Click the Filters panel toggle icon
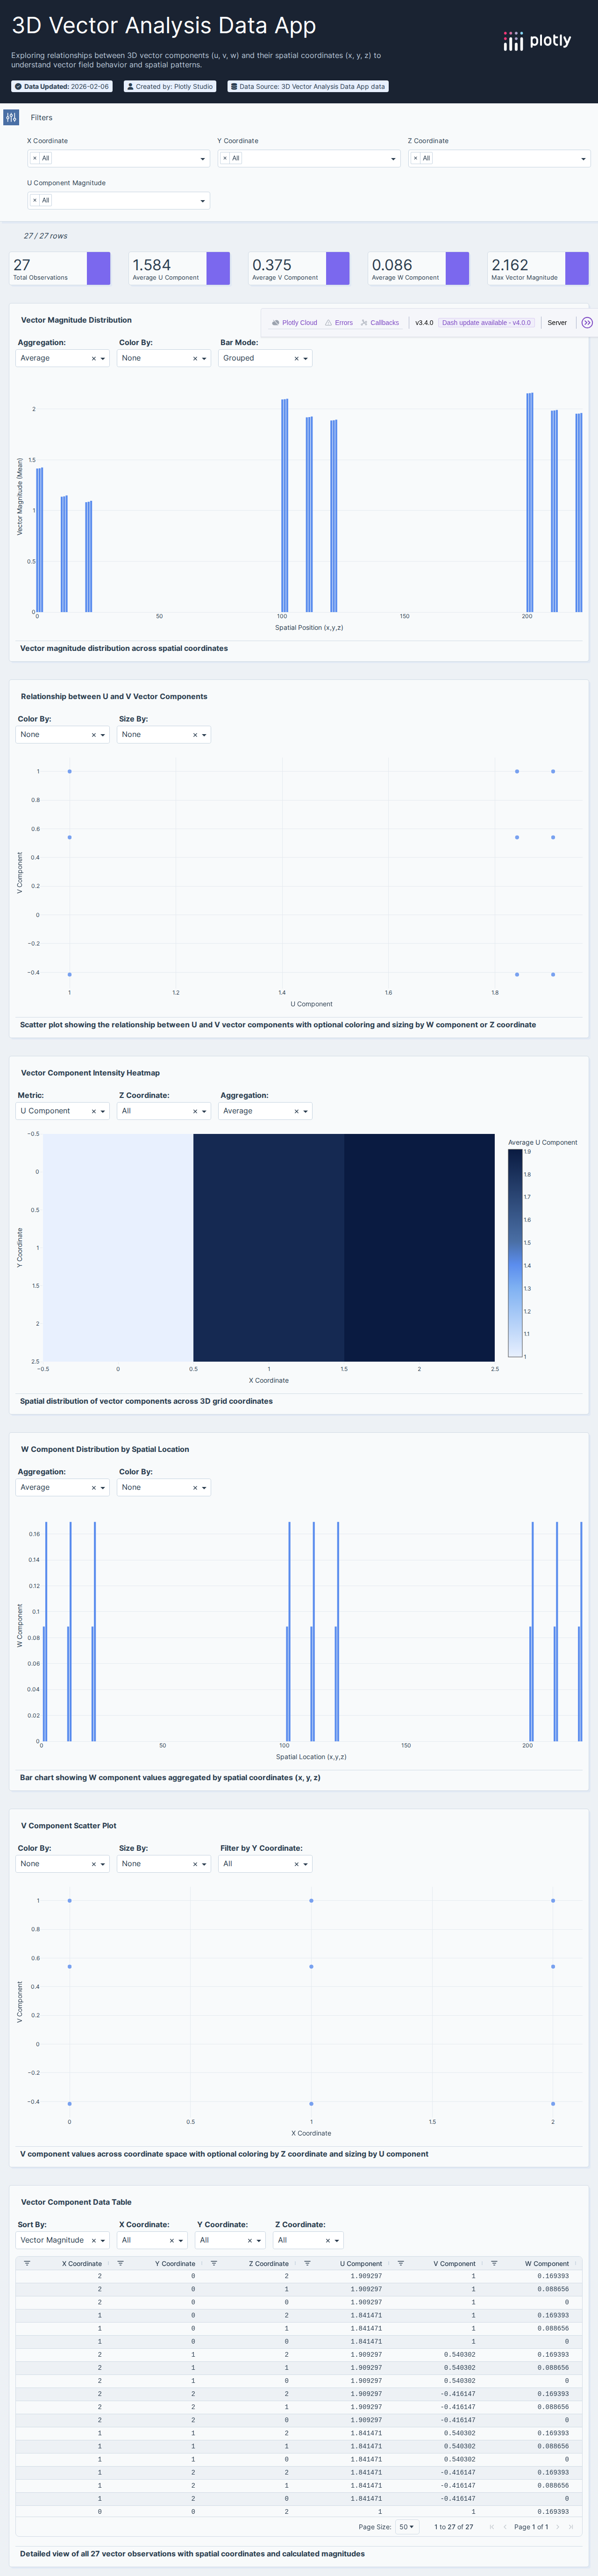598x2576 pixels. tap(11, 117)
